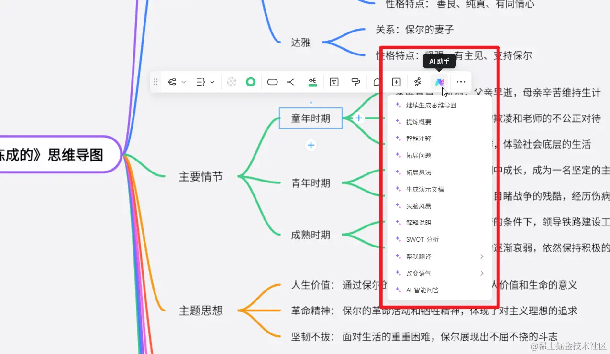Click the oval node shape icon
This screenshot has width=610, height=354.
(x=272, y=82)
